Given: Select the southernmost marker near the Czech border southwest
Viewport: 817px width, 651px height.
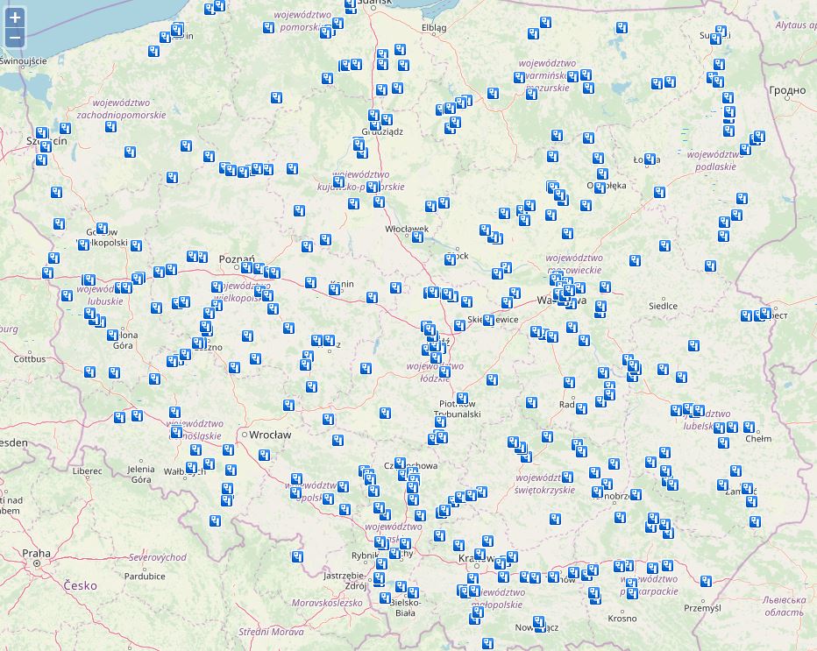Looking at the screenshot, I should click(x=215, y=520).
